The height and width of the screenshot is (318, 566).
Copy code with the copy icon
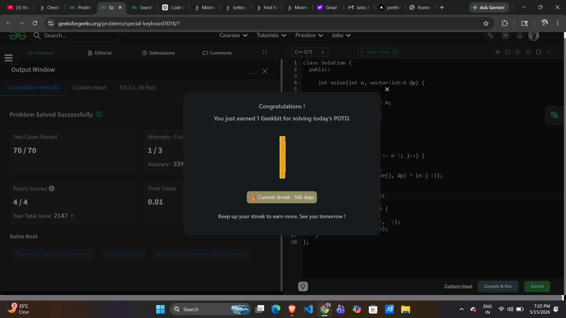508,52
